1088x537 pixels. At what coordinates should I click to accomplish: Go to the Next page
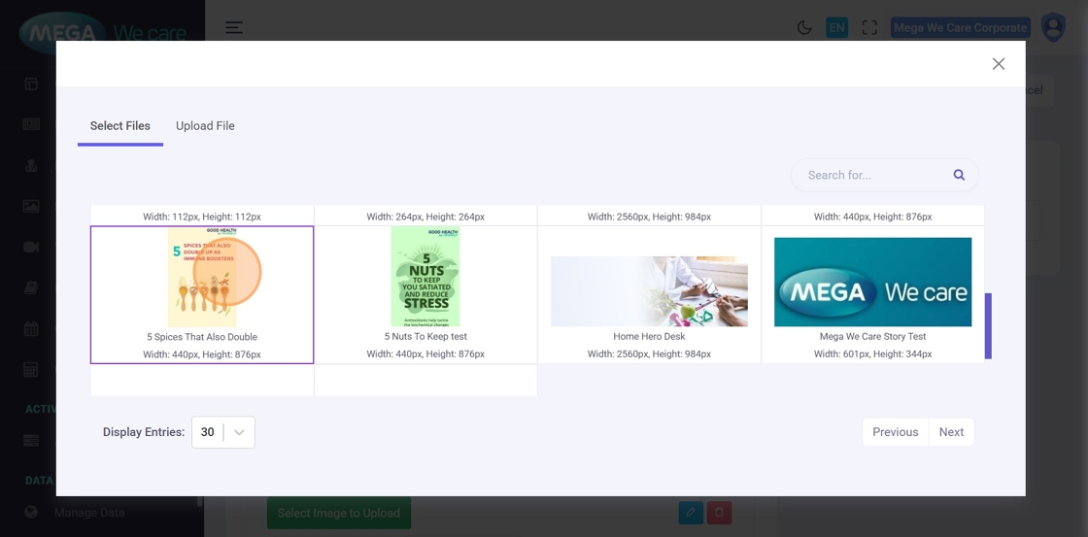[x=951, y=432]
